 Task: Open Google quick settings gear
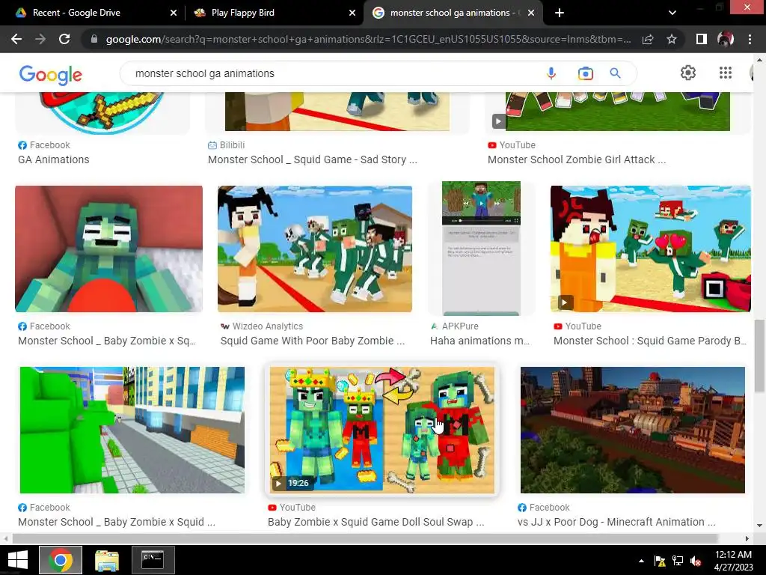[688, 73]
